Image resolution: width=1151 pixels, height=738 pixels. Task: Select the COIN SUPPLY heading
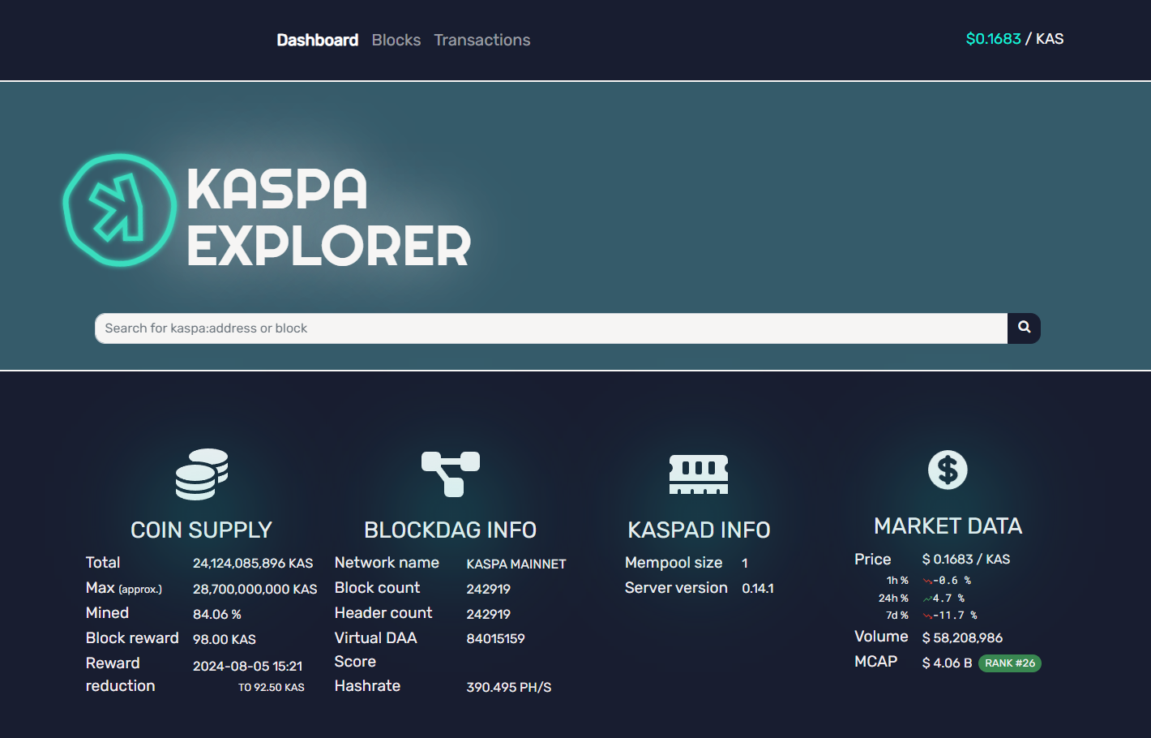pyautogui.click(x=201, y=530)
